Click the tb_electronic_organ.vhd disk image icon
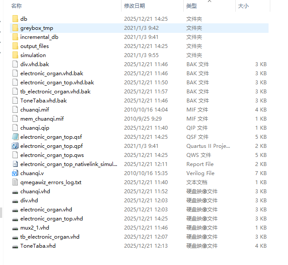288x265 pixels. (x=15, y=237)
